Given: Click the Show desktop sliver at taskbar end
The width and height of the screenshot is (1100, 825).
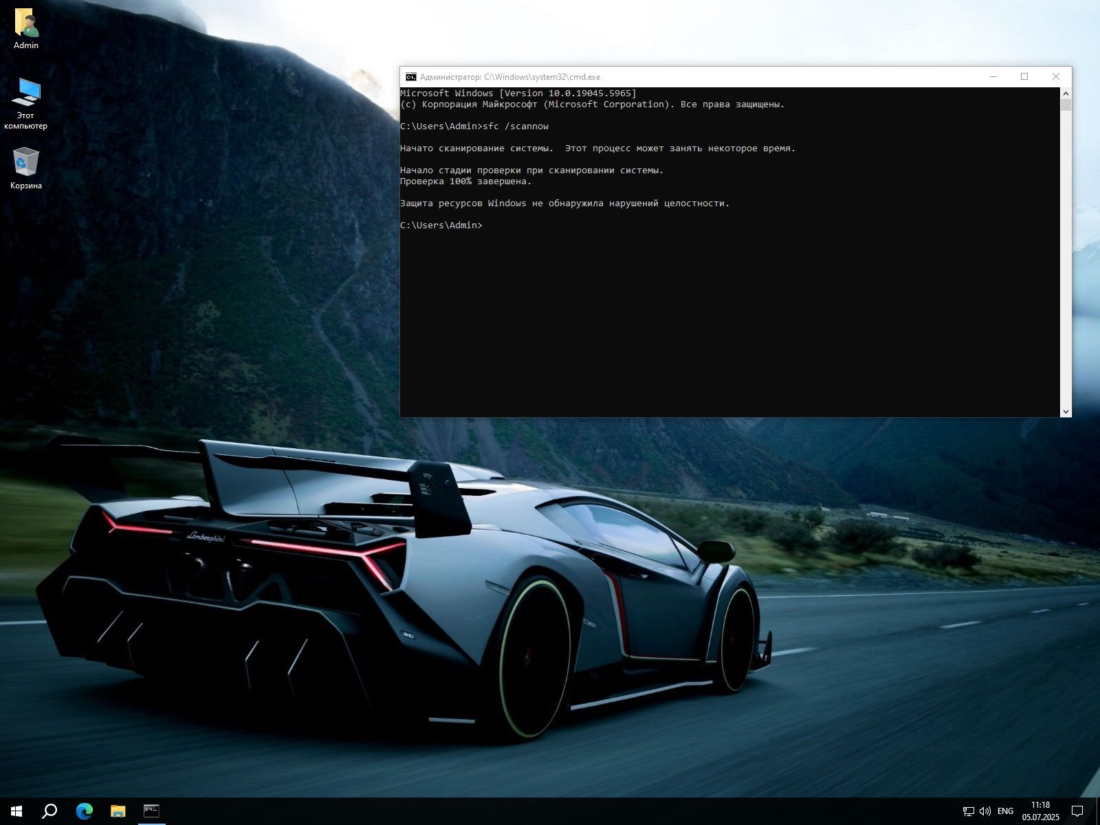Looking at the screenshot, I should pos(1098,811).
